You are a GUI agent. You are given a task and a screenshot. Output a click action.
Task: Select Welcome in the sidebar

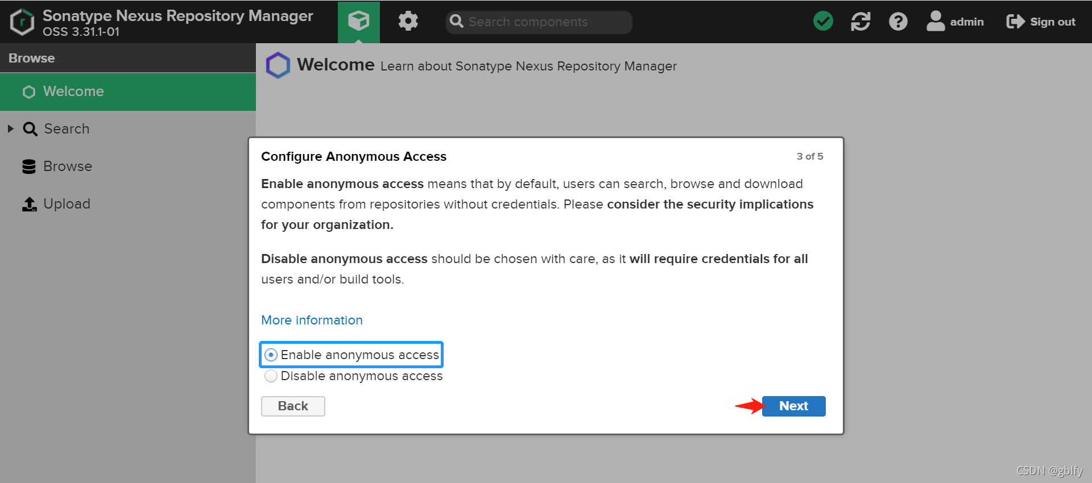click(x=128, y=91)
